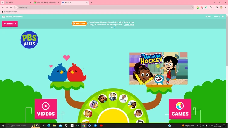The height and width of the screenshot is (128, 228).
Task: Click the Weekly Newsletter link
Action: 14,17
